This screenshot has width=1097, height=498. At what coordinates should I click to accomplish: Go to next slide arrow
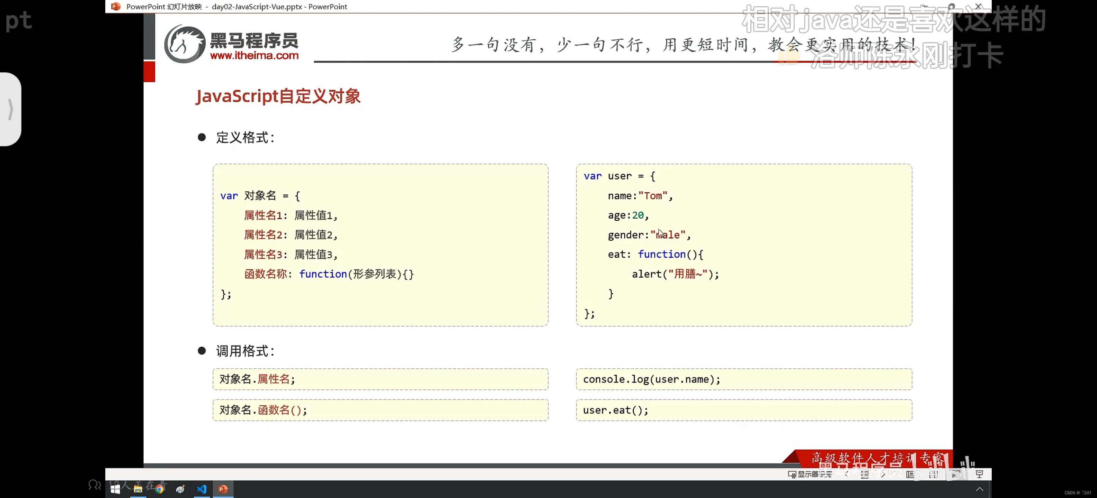pyautogui.click(x=883, y=474)
